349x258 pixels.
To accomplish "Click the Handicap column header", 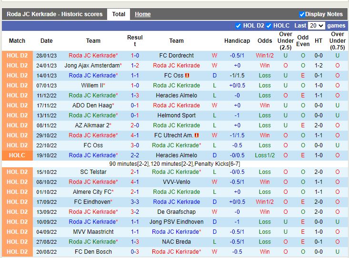I will [237, 41].
